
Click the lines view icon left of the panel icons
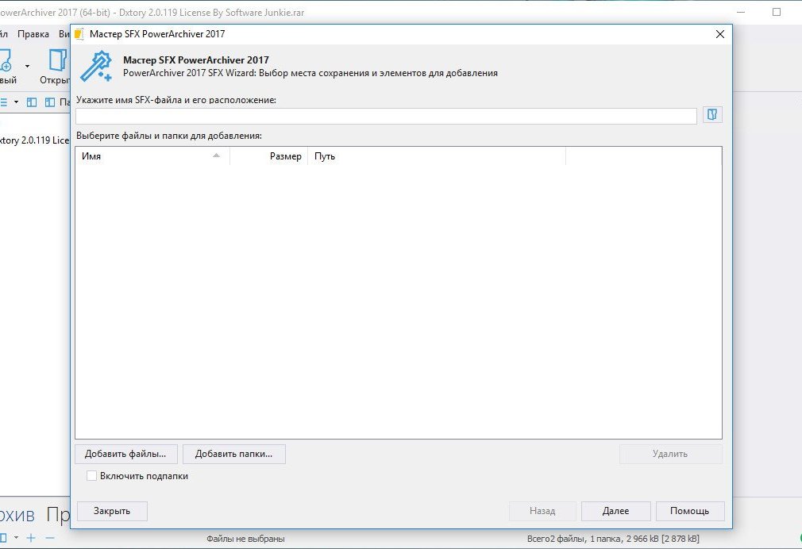tap(3, 102)
